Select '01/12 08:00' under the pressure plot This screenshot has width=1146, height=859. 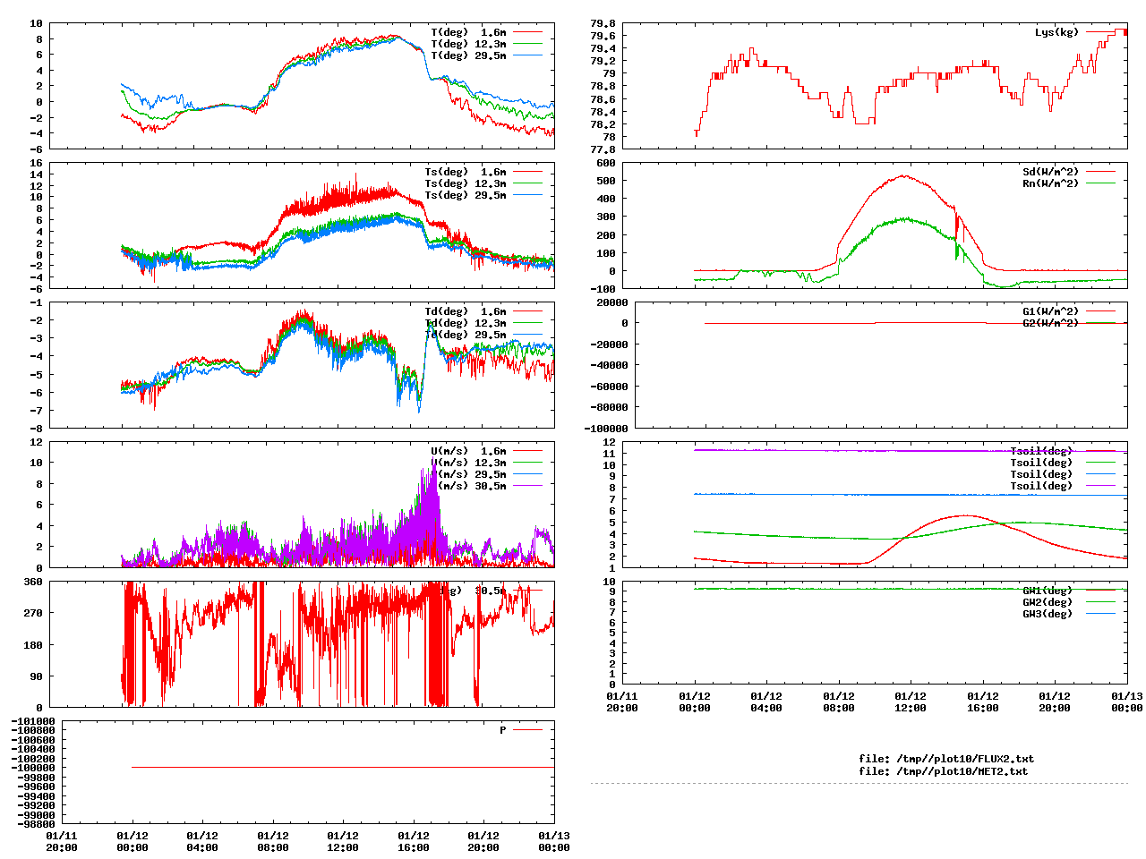pos(273,841)
